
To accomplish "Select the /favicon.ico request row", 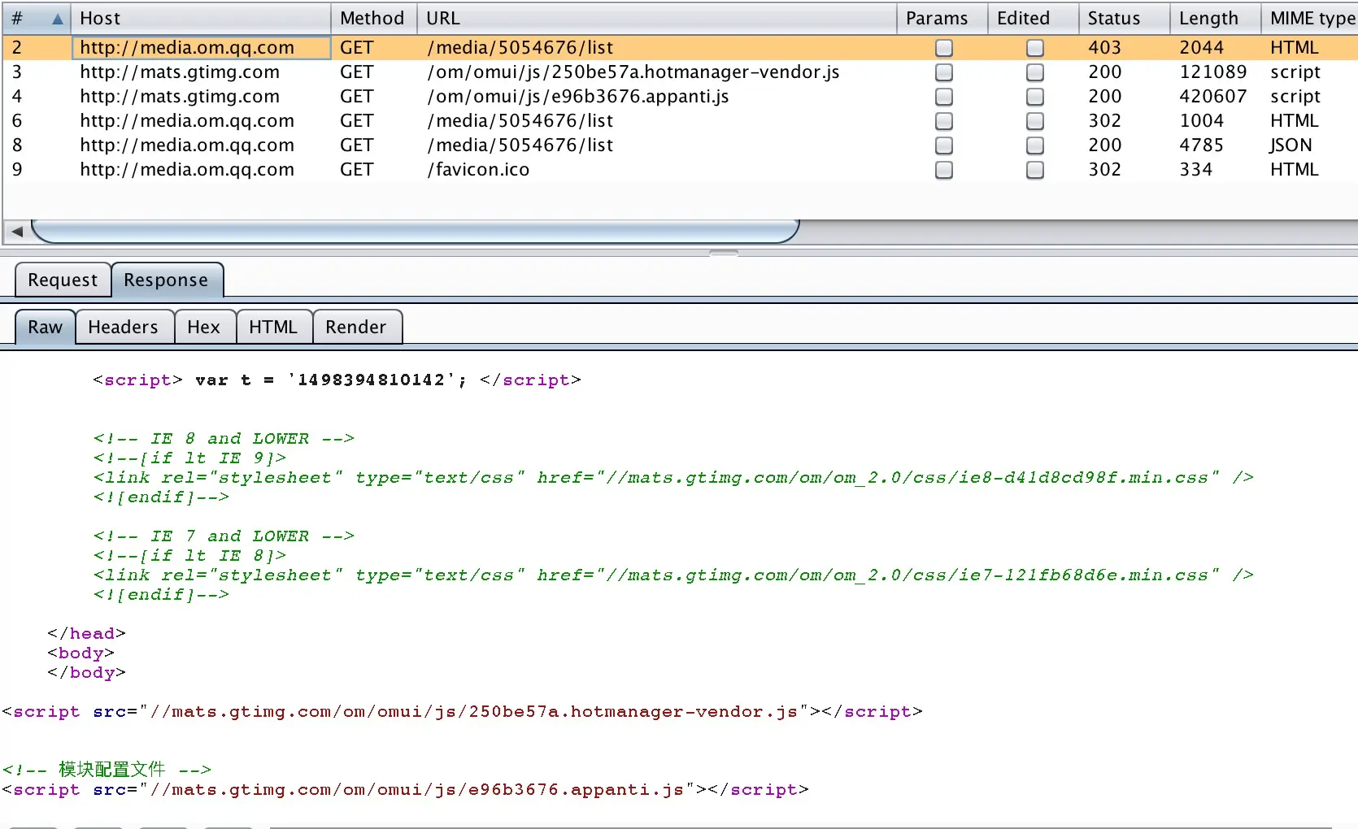I will [x=679, y=170].
